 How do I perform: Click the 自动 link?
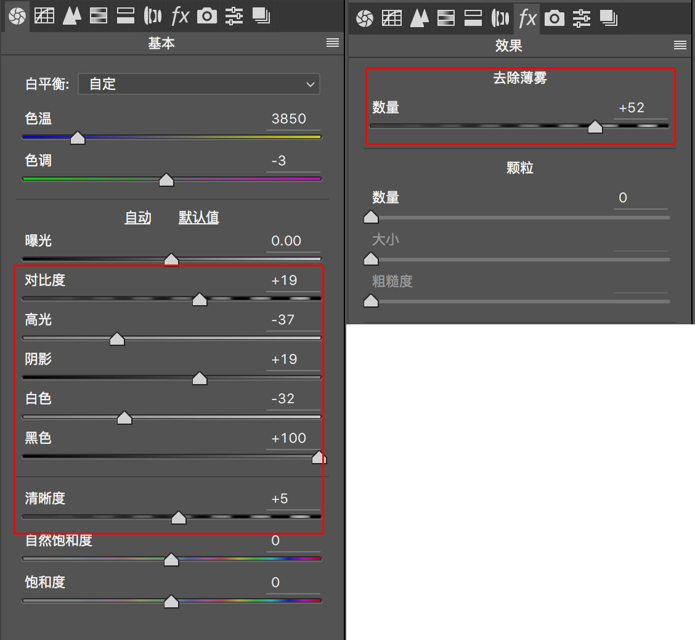pyautogui.click(x=138, y=217)
